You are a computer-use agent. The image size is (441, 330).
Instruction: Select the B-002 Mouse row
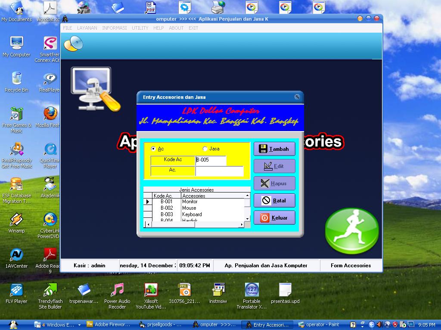coord(194,208)
